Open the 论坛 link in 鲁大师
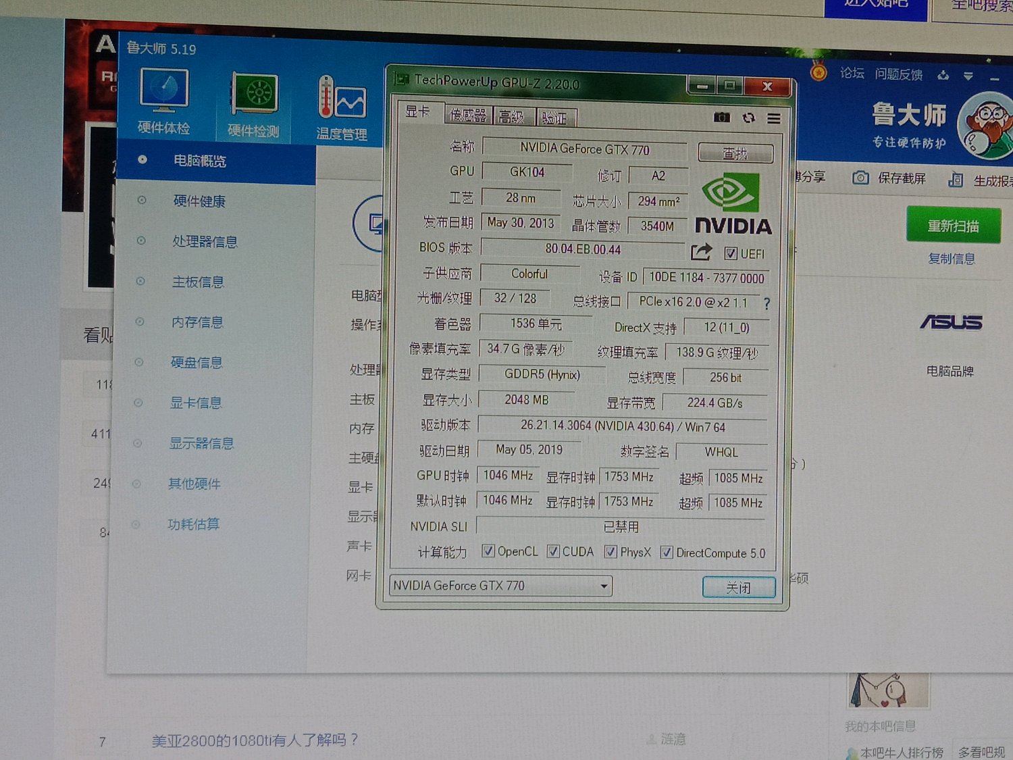 coord(852,73)
